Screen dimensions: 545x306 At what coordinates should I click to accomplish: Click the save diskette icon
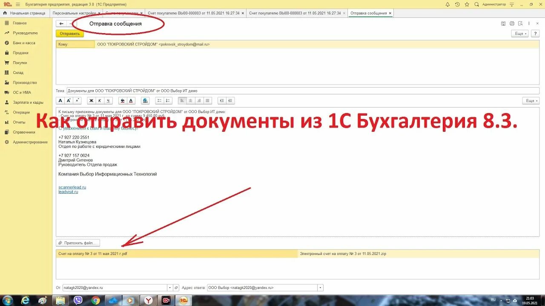pos(504,23)
